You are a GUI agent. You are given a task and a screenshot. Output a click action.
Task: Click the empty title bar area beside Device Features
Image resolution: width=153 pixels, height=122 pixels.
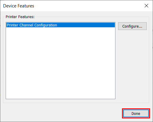(x=89, y=6)
